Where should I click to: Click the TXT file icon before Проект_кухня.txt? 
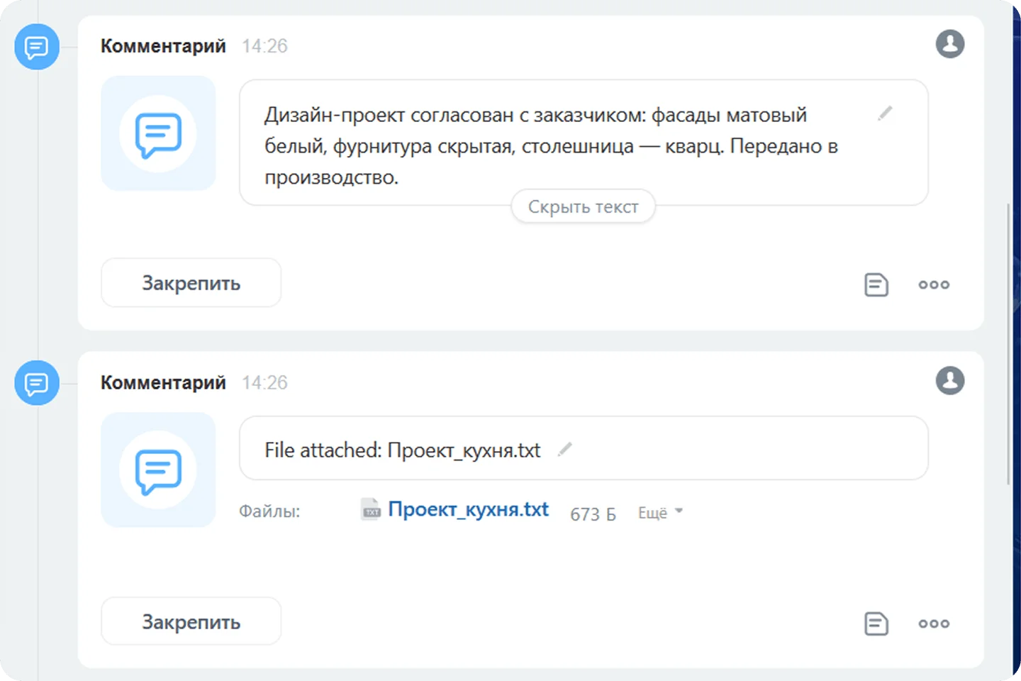click(x=372, y=509)
